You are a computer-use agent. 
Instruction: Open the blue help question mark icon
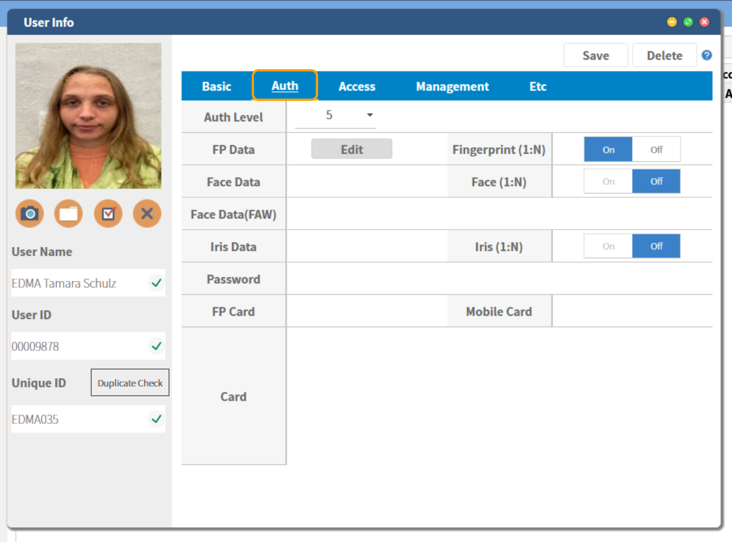tap(706, 55)
